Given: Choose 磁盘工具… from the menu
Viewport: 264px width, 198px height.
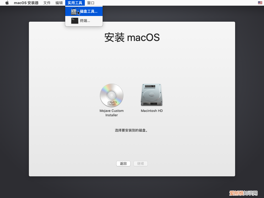Looking at the screenshot, I should click(x=84, y=11).
